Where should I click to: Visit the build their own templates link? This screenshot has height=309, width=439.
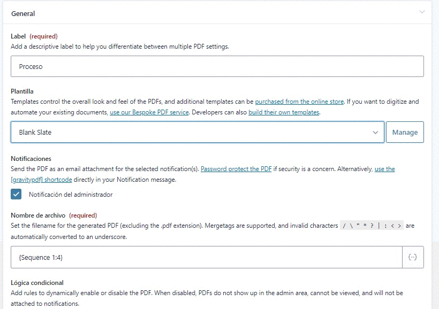[x=284, y=112]
